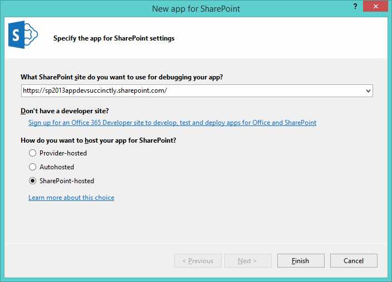392x282 pixels.
Task: Click the disabled Next button
Action: pos(248,260)
